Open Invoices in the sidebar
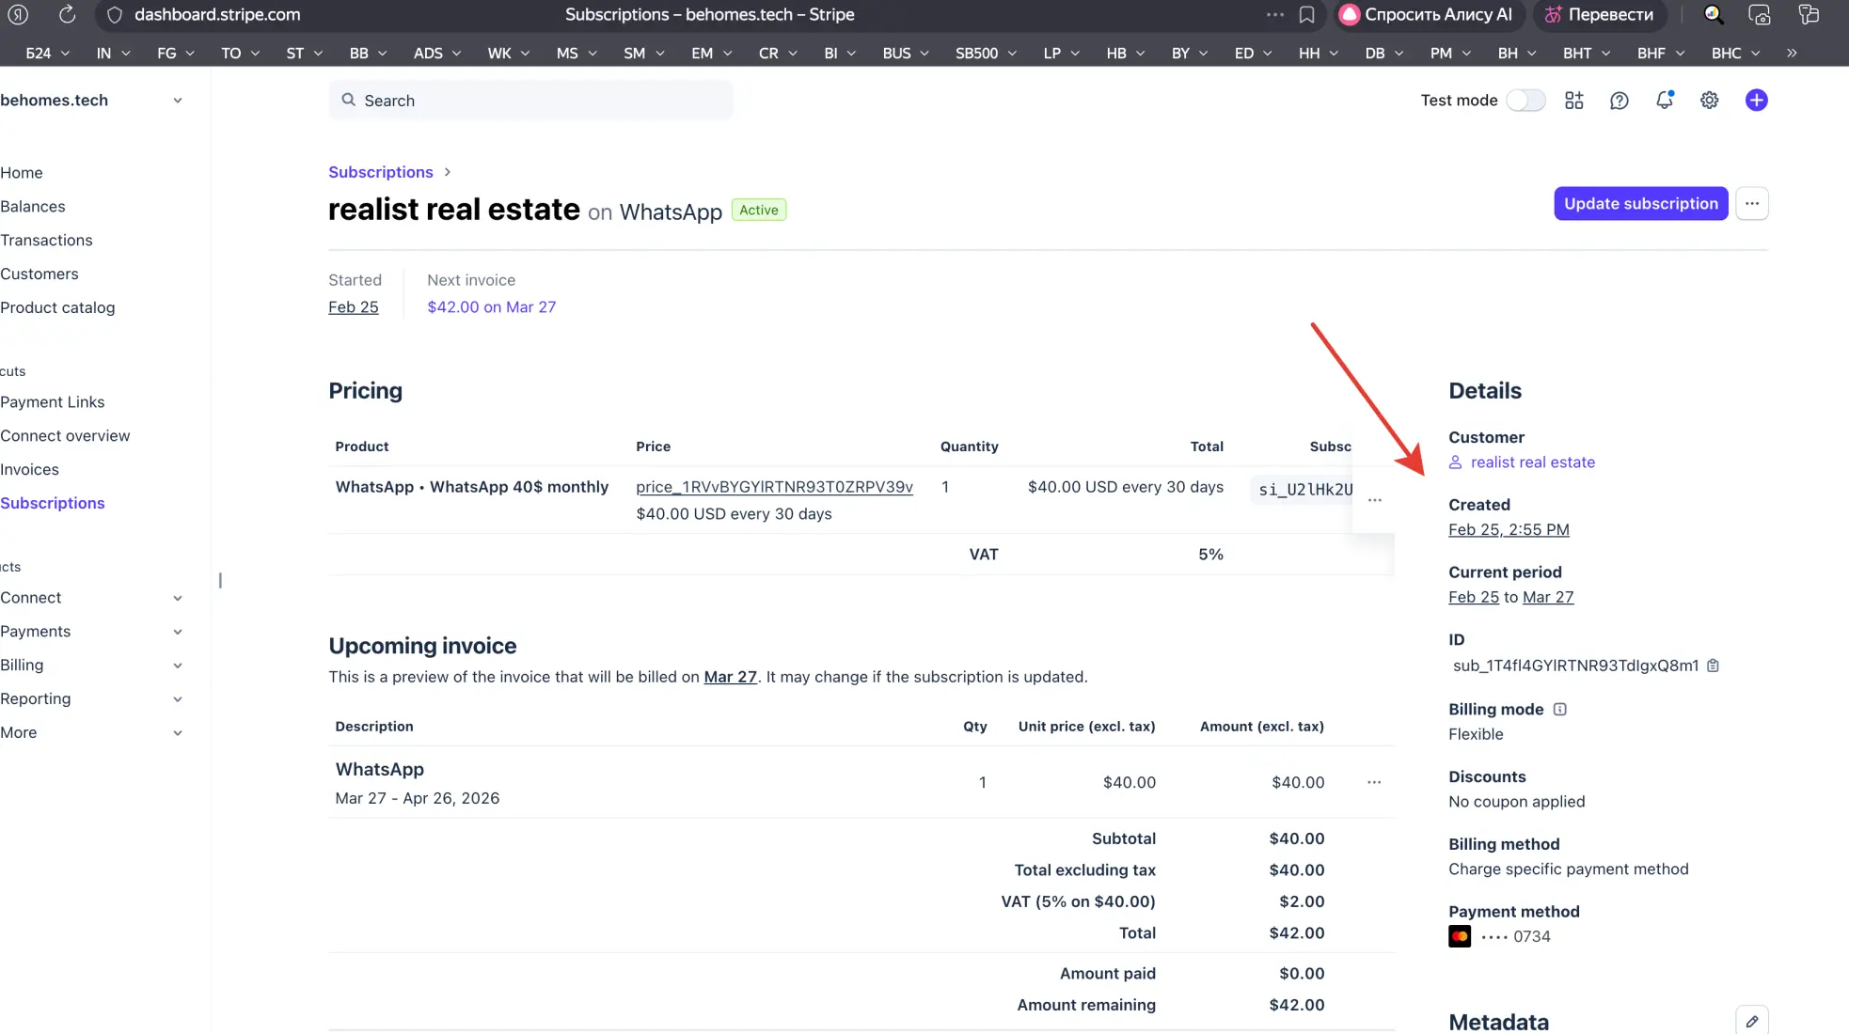The height and width of the screenshot is (1034, 1849). 29,470
